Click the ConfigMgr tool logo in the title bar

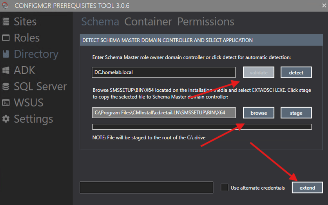(6, 5)
